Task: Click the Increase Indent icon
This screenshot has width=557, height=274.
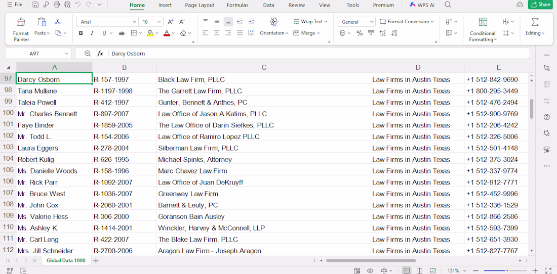Action: point(251,22)
